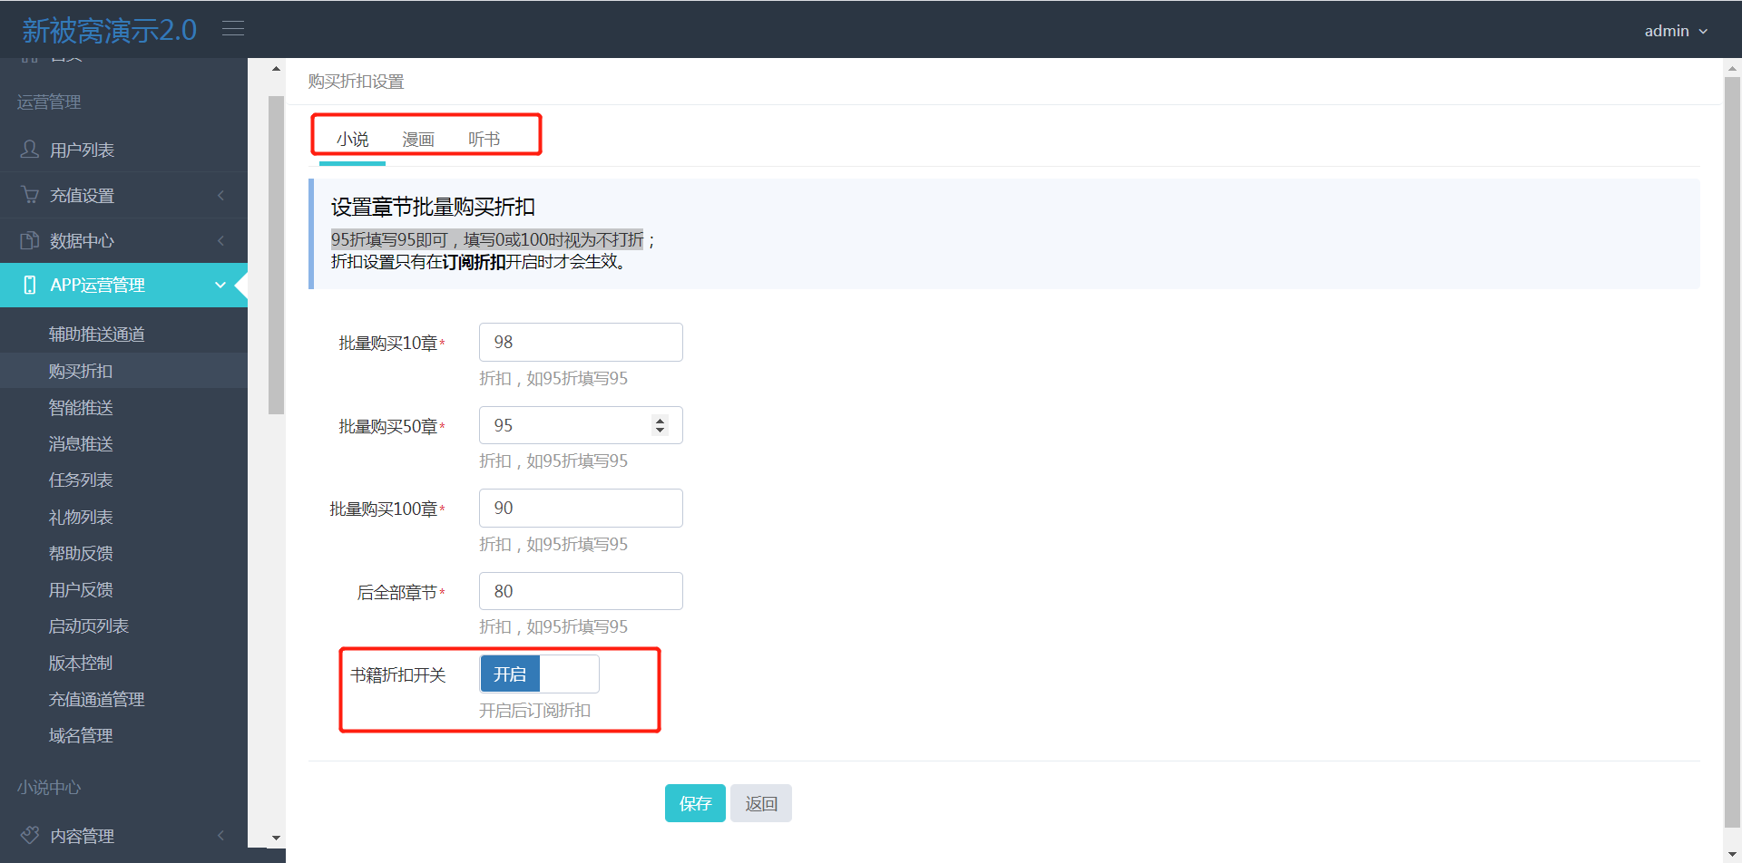Click the 批量购买50章 number spinner arrows

(660, 425)
